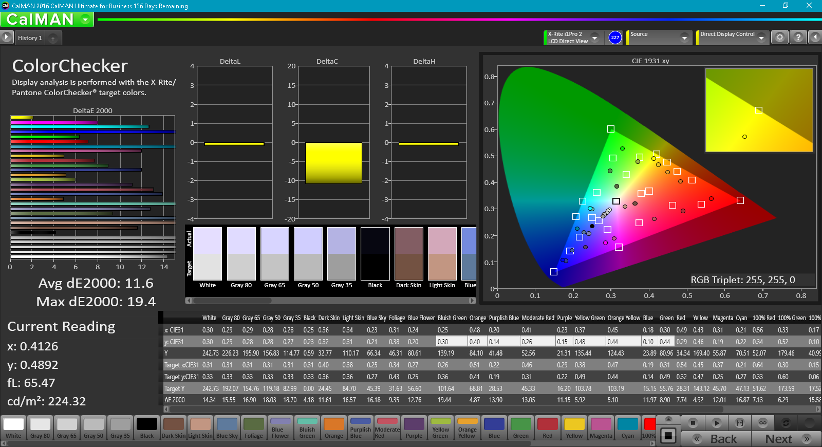This screenshot has width=822, height=447.
Task: Toggle continuous infinity read mode
Action: [763, 423]
